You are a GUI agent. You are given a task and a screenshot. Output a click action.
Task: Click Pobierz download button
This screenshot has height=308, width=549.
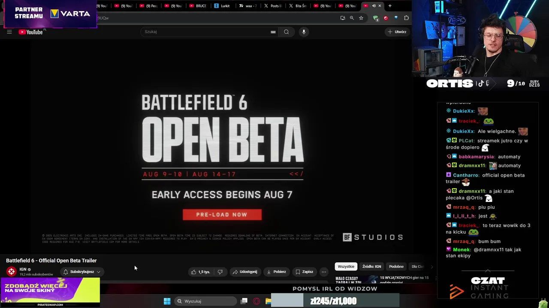pos(276,272)
